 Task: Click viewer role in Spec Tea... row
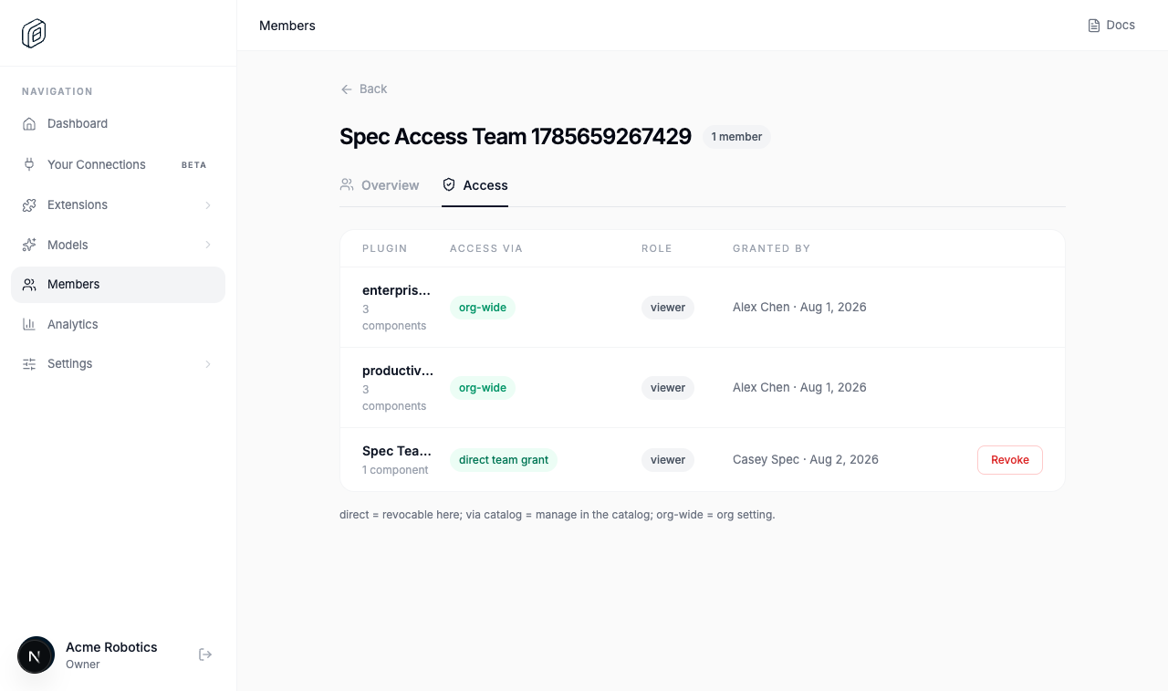668,460
